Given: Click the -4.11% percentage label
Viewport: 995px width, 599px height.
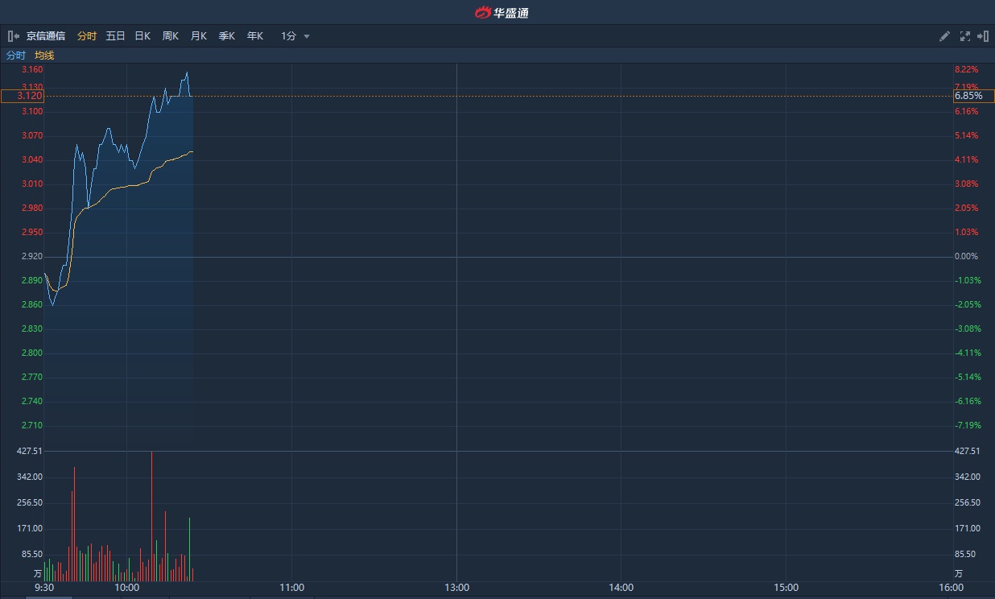Looking at the screenshot, I should [968, 353].
